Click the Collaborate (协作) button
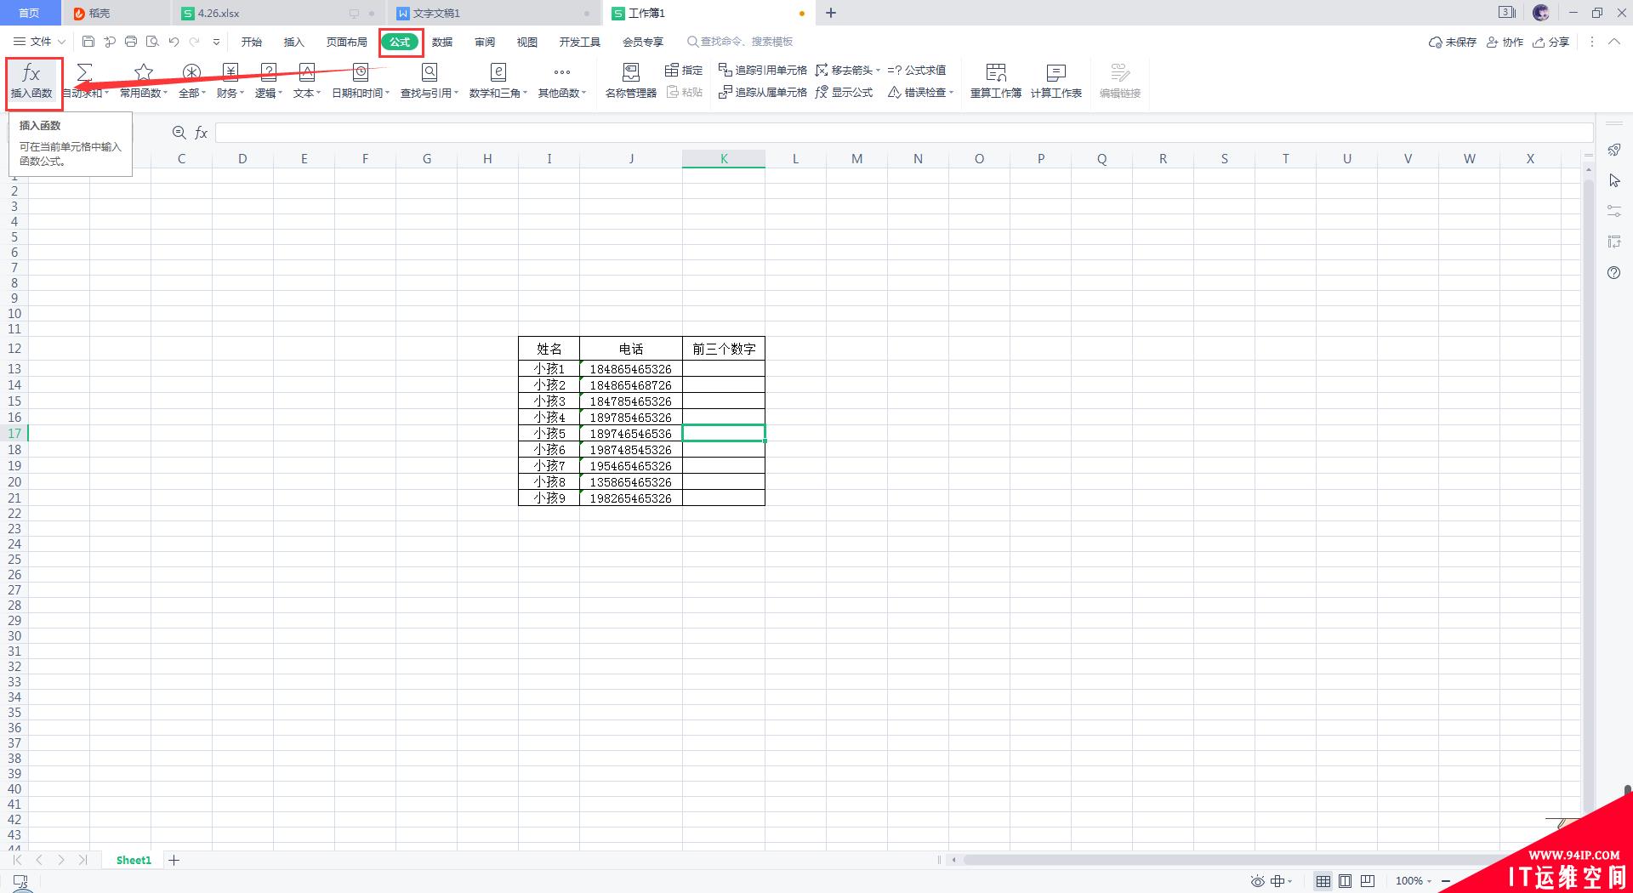This screenshot has height=893, width=1633. point(1505,42)
